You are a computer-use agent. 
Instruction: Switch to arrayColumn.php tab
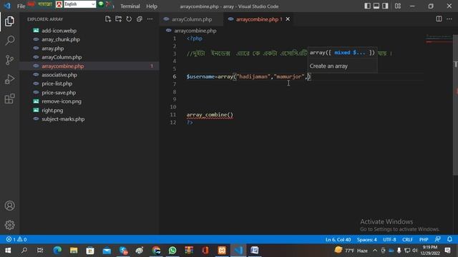pyautogui.click(x=192, y=19)
